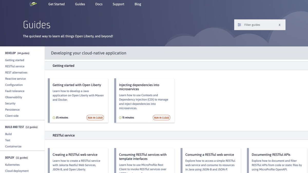Open Blog in top navigation

tap(138, 4)
